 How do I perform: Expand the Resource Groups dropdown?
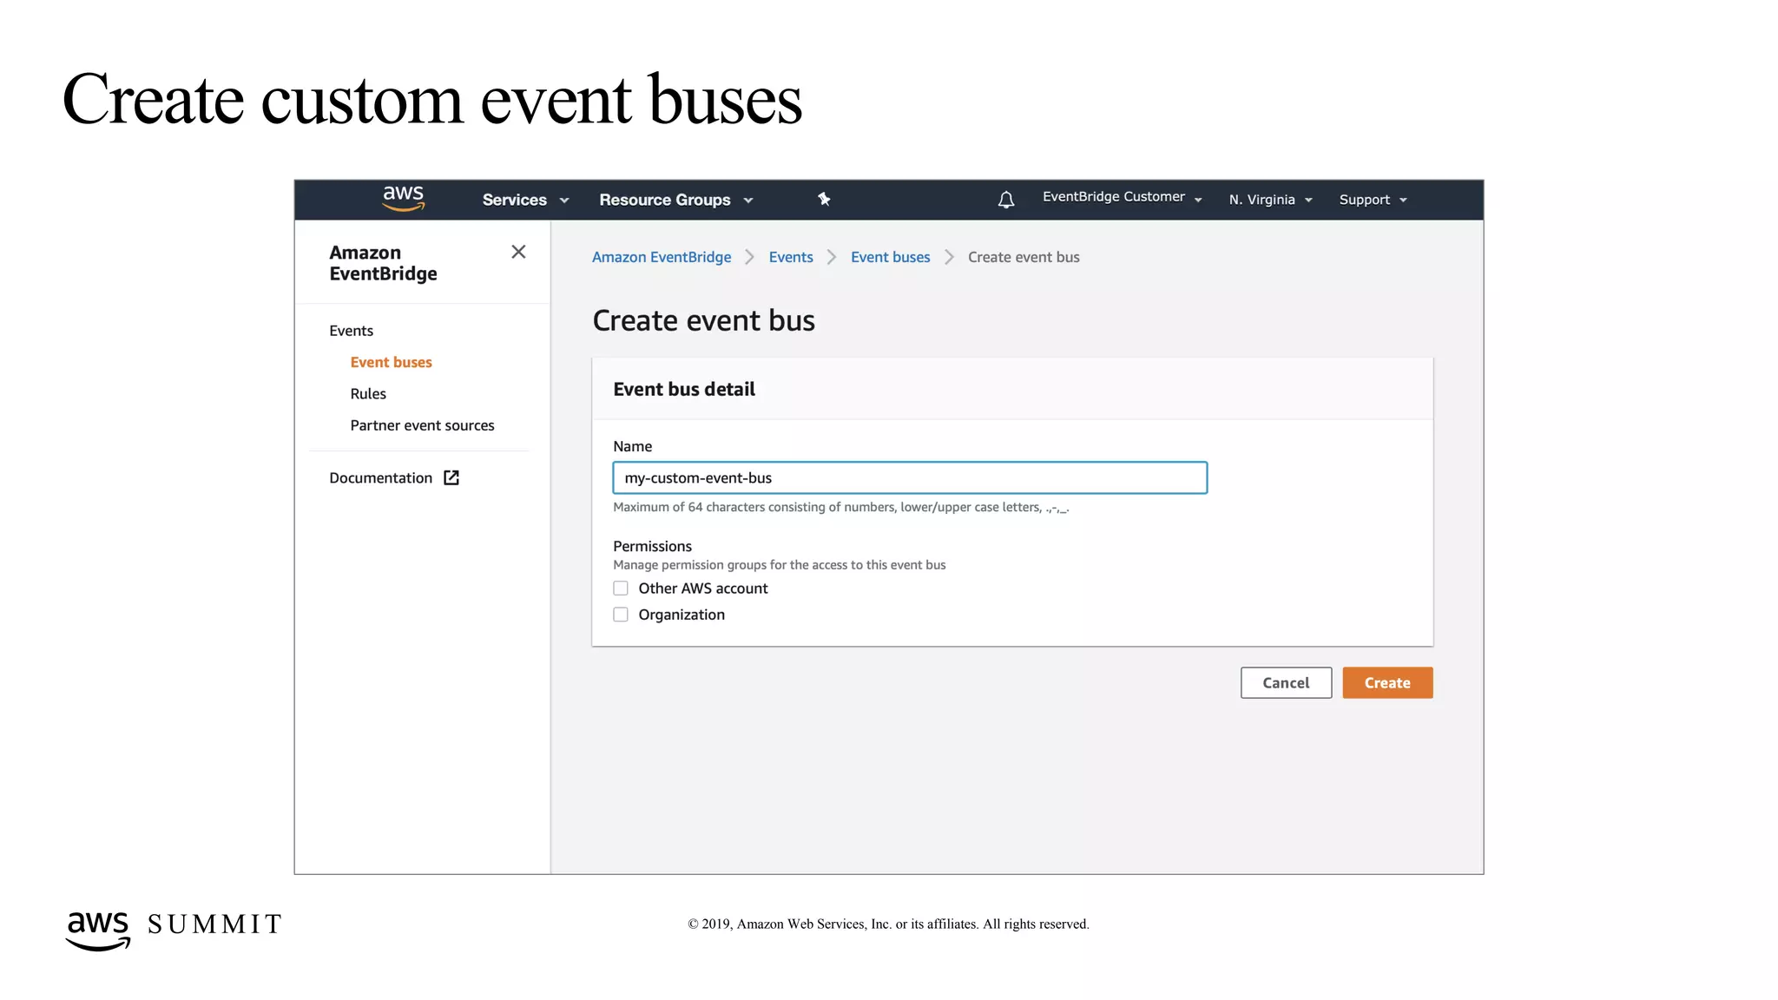coord(676,200)
